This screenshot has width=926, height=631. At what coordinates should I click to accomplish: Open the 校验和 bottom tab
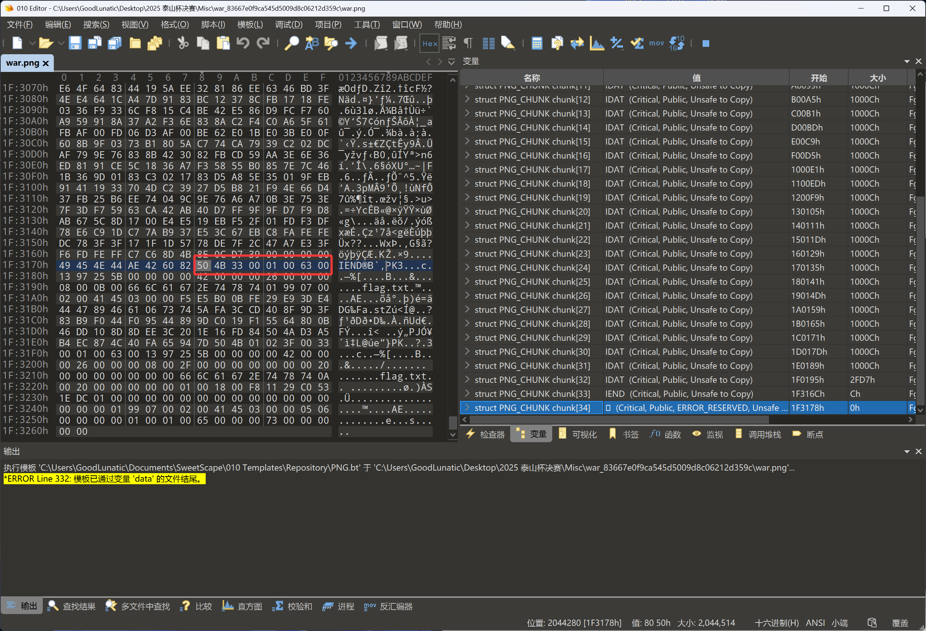(x=292, y=606)
